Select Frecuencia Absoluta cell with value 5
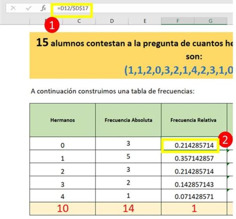This screenshot has height=219, width=236. point(128,156)
